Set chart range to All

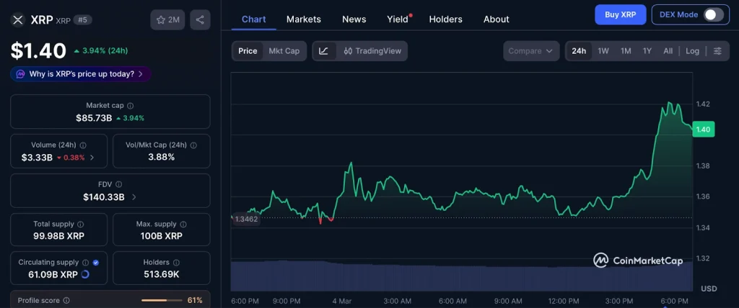point(668,51)
